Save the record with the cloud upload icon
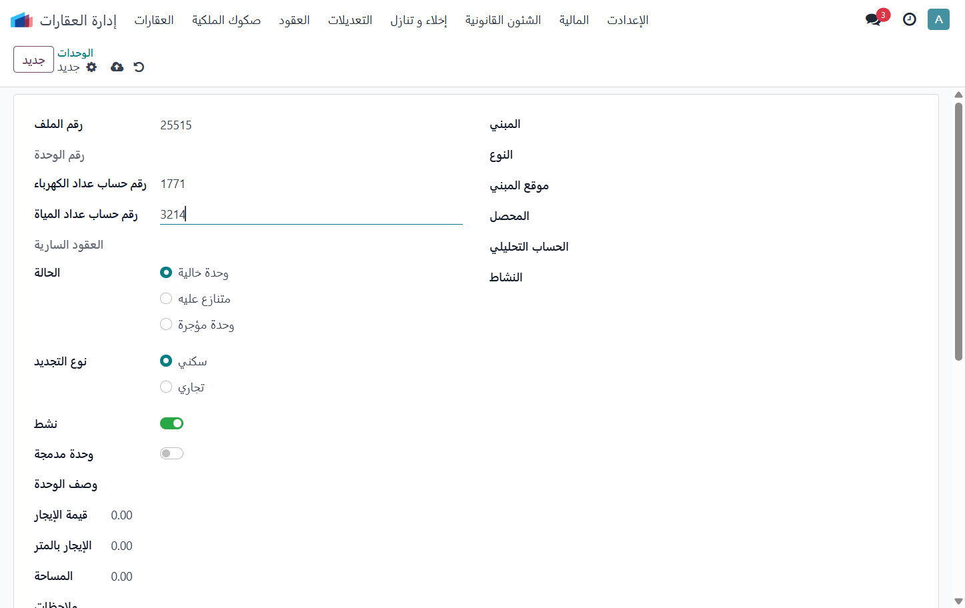The height and width of the screenshot is (608, 965). coord(117,67)
